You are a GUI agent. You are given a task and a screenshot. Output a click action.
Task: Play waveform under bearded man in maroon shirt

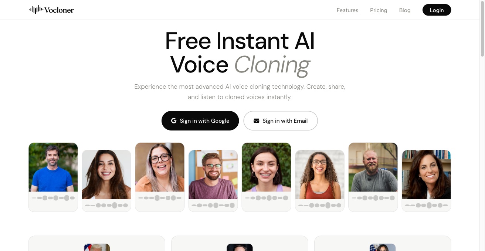pos(213,205)
